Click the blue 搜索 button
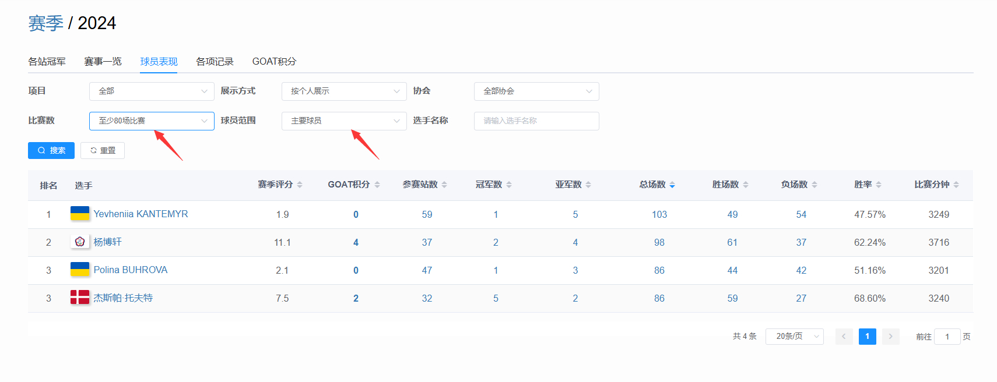997x382 pixels. [51, 150]
